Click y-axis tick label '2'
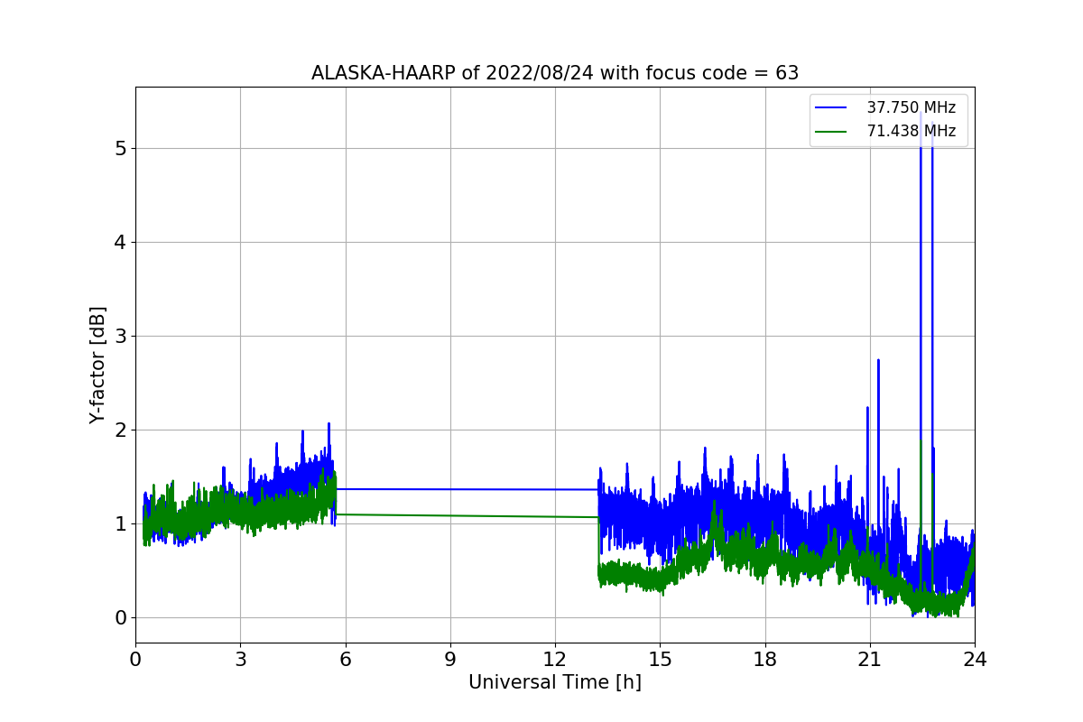The height and width of the screenshot is (722, 1083). tap(120, 430)
